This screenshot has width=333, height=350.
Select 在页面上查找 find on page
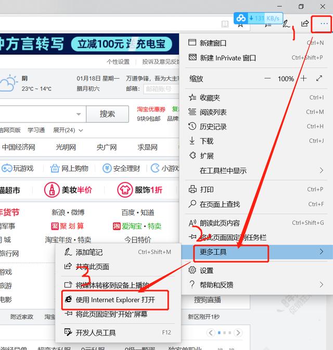(256, 204)
